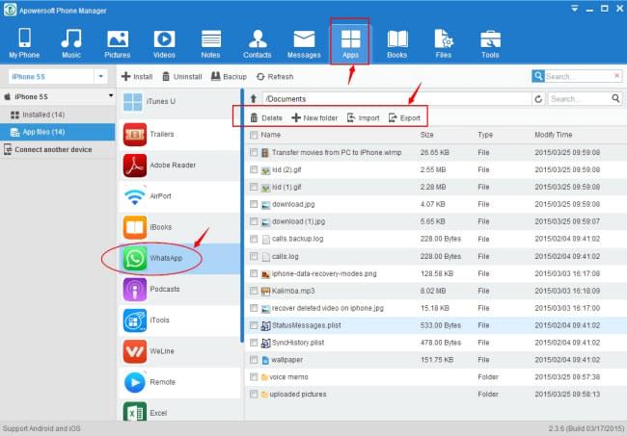Open the Notes section
The height and width of the screenshot is (436, 627).
(x=210, y=43)
